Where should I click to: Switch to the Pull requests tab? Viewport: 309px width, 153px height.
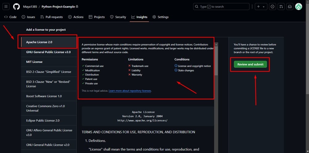pyautogui.click(x=51, y=17)
